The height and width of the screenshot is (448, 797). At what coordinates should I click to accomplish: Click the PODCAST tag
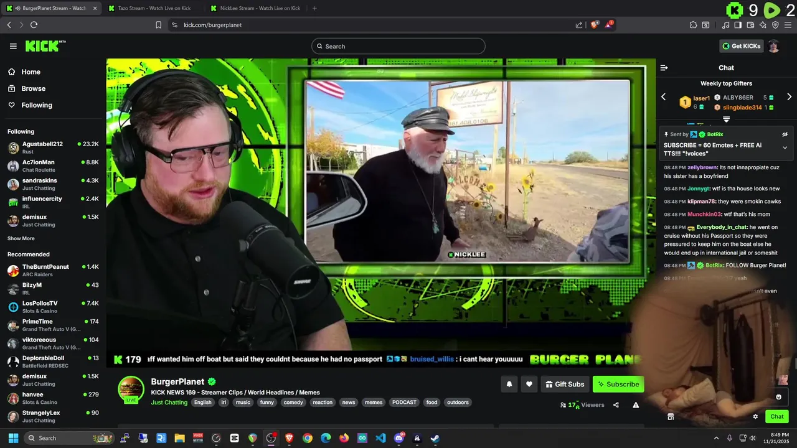pyautogui.click(x=404, y=403)
